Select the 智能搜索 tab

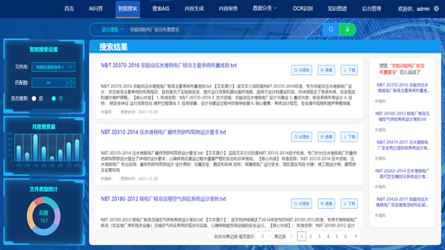pyautogui.click(x=128, y=9)
